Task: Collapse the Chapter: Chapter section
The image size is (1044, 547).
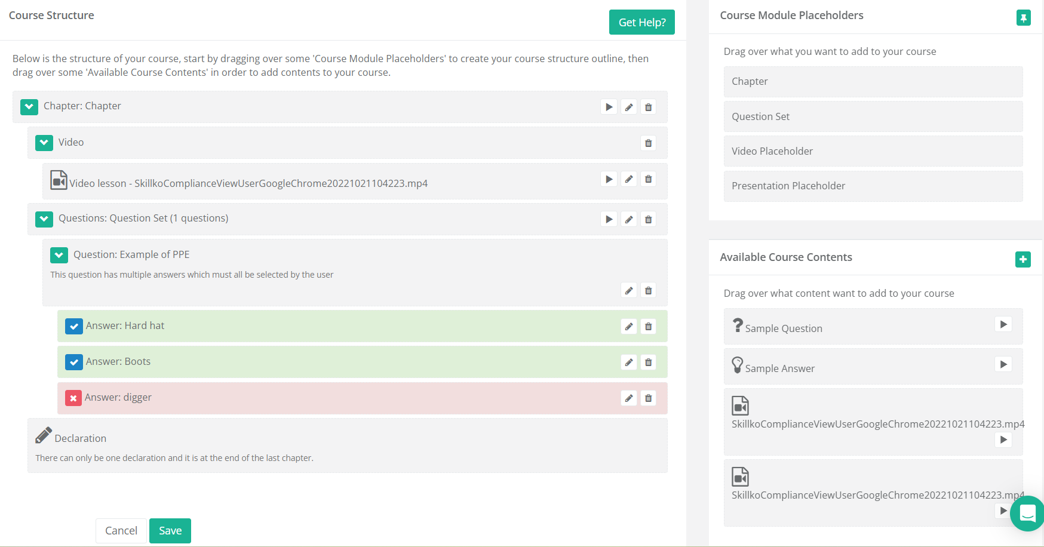Action: click(29, 107)
